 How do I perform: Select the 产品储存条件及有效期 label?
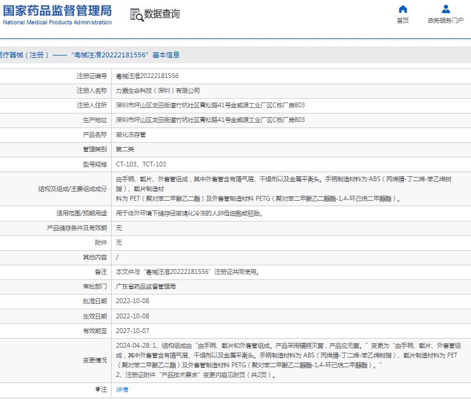pyautogui.click(x=77, y=228)
